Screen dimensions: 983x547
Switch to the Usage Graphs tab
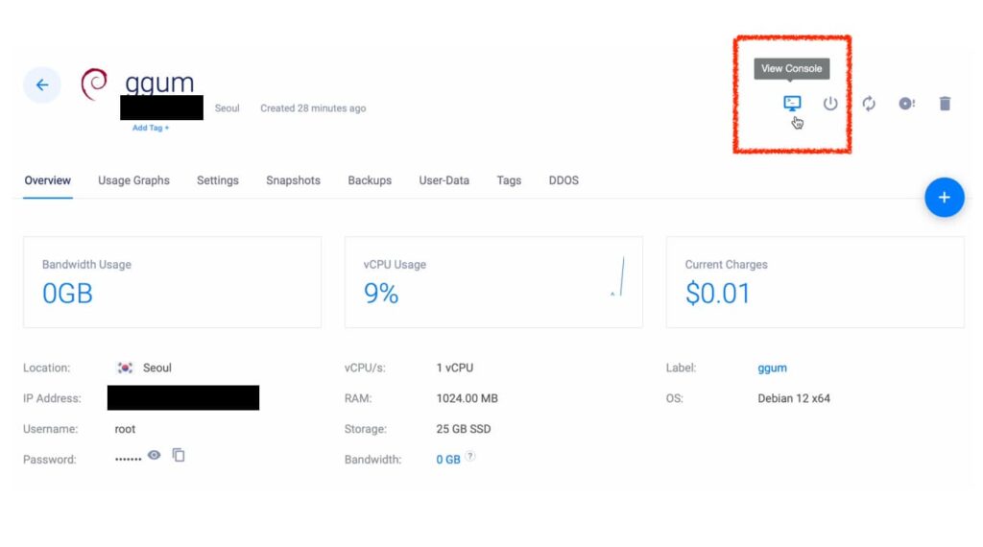coord(133,180)
